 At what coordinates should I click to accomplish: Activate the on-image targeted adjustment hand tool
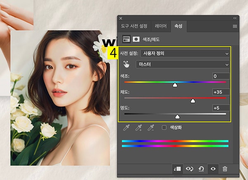(126, 64)
